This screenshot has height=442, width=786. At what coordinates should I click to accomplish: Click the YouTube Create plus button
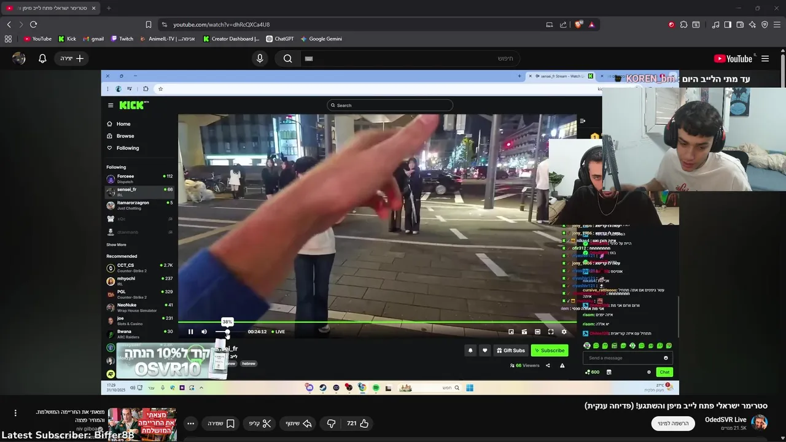72,58
